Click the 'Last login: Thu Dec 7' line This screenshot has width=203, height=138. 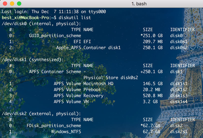point(54,12)
